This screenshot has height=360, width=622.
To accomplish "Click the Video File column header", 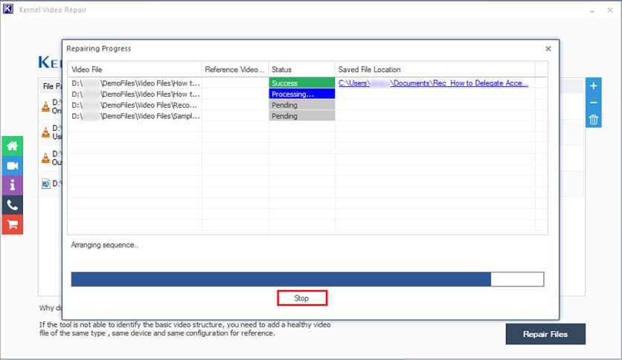I will (x=134, y=69).
